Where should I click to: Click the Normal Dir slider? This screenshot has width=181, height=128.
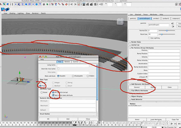pyautogui.click(x=167, y=31)
